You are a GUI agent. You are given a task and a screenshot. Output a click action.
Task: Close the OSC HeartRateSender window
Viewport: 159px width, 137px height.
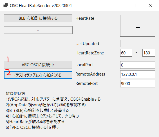click(x=150, y=5)
